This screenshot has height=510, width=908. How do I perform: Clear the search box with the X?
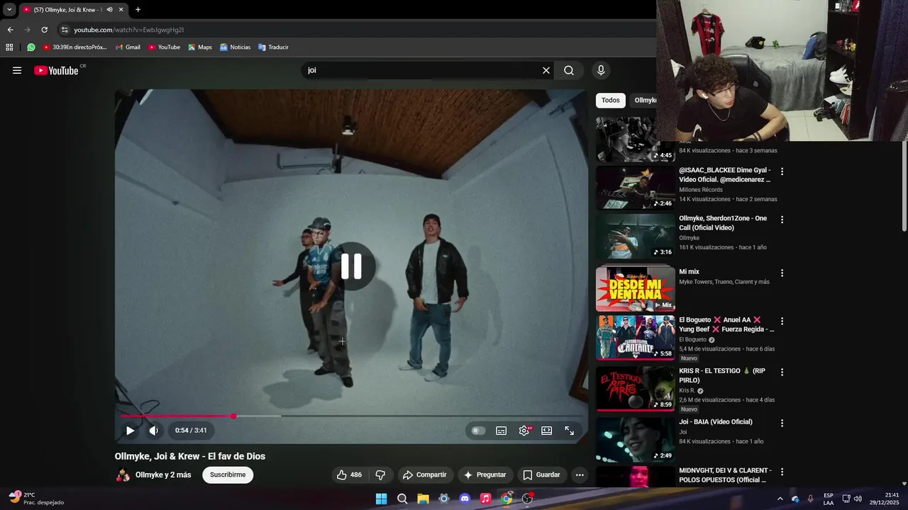(546, 70)
